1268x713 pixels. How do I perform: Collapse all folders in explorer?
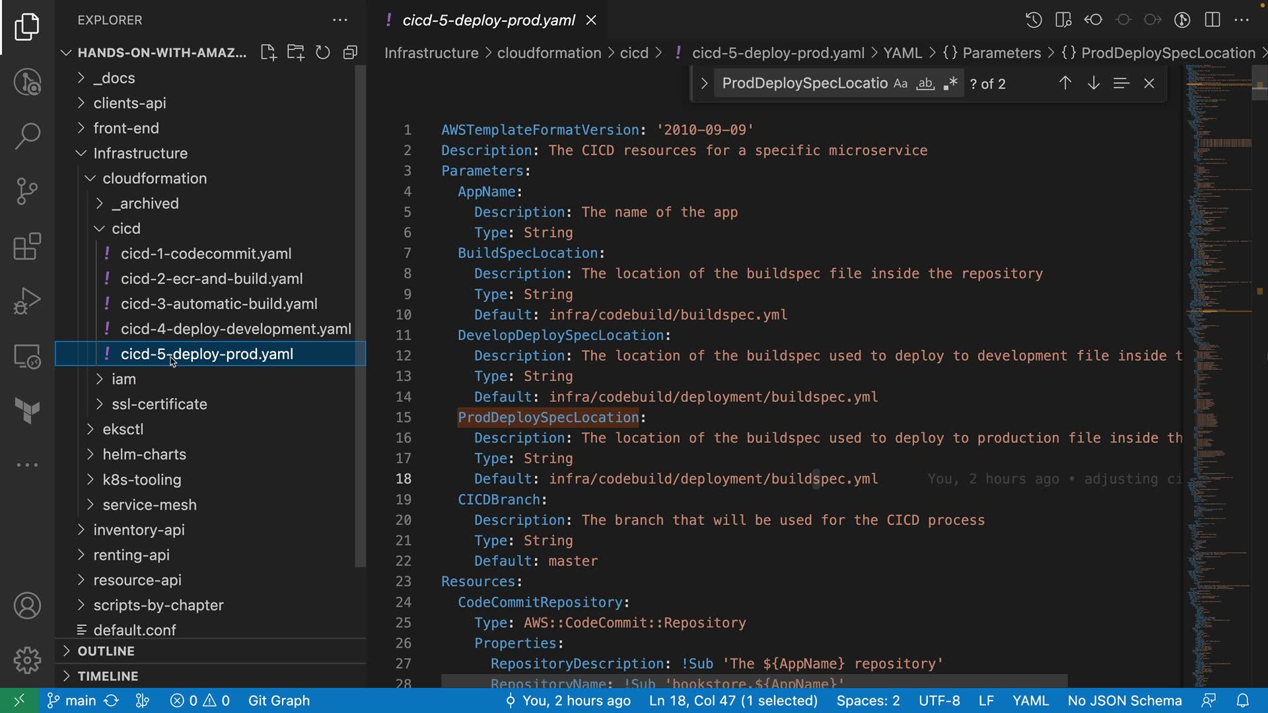[350, 53]
